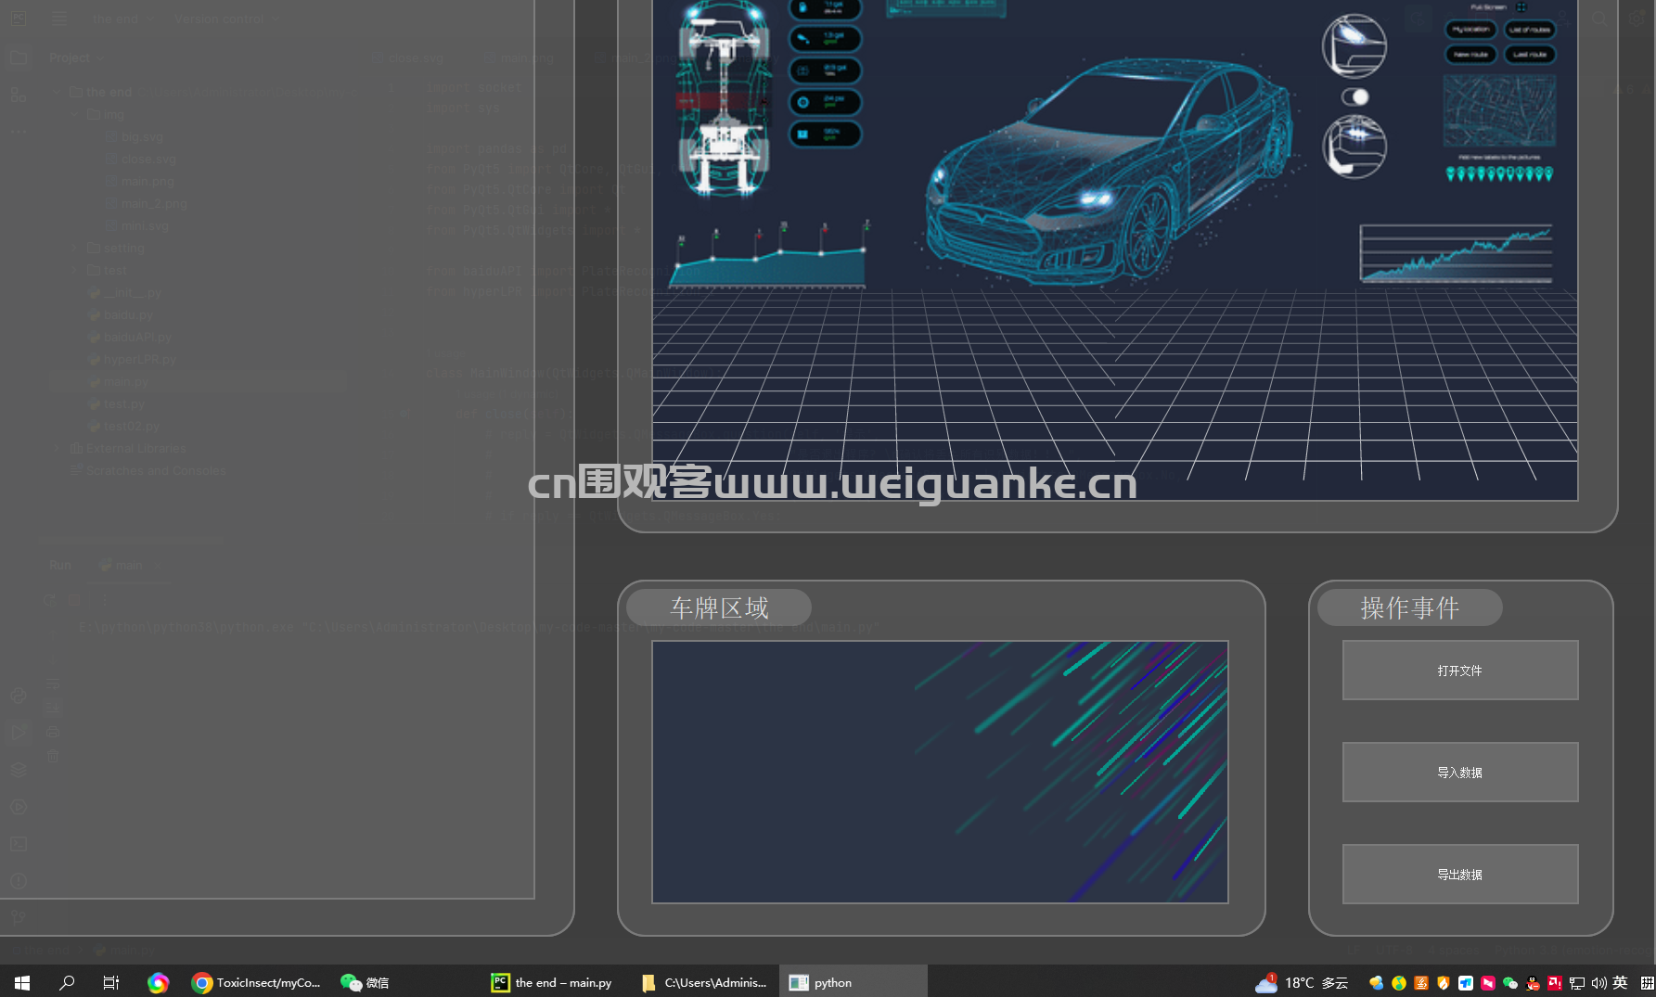The height and width of the screenshot is (997, 1656).
Task: Click taskbar search magnifier icon
Action: pyautogui.click(x=67, y=982)
